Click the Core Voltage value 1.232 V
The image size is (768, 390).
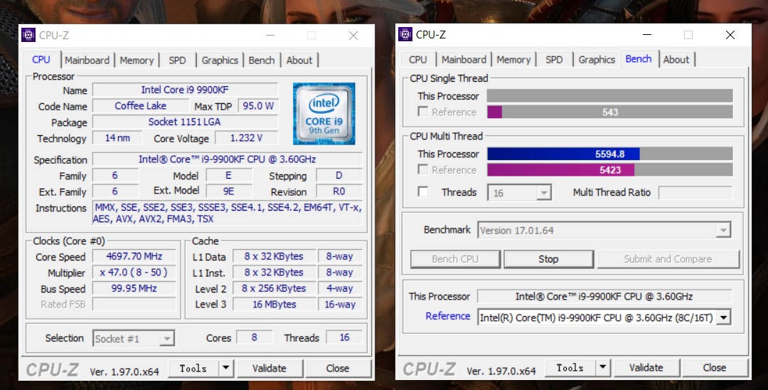click(246, 138)
